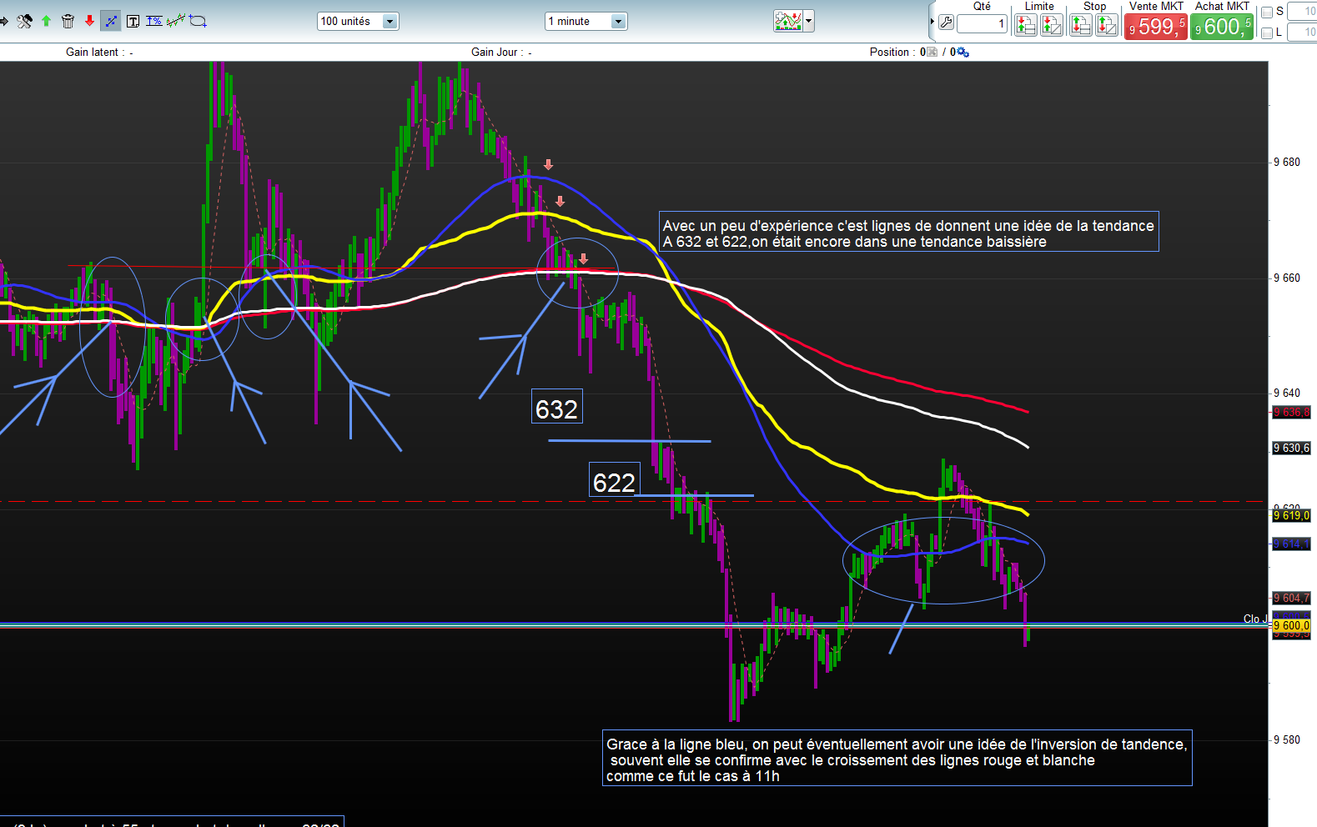Select the annotation starting 'Grace à la ligne bleu'
The image size is (1317, 827).
click(x=897, y=758)
